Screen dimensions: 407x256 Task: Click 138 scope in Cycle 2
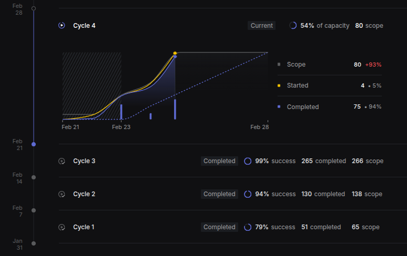pos(367,194)
